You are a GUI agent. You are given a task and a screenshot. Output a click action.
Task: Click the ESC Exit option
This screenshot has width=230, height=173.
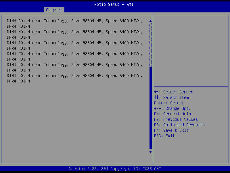(x=164, y=136)
